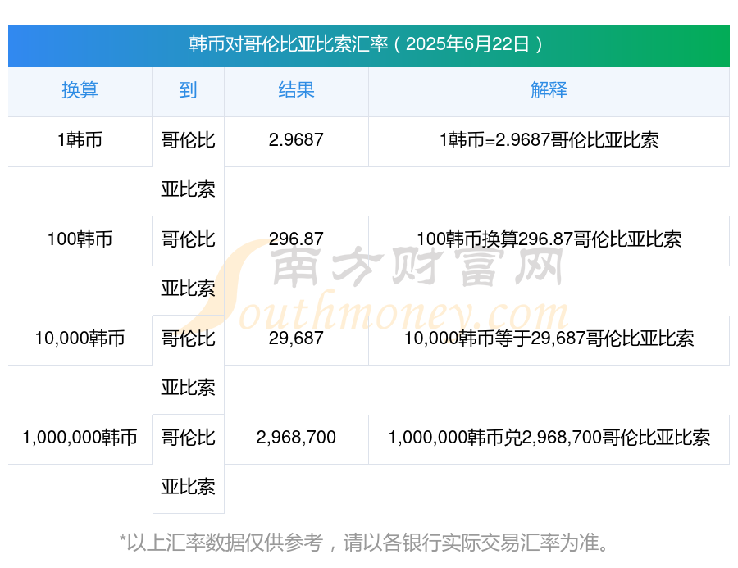
Task: Click the 10,000韩币 cell
Action: (x=80, y=339)
